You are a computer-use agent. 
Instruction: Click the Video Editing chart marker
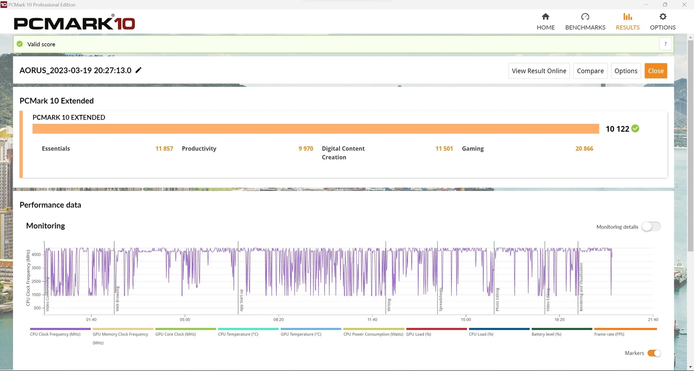548,299
